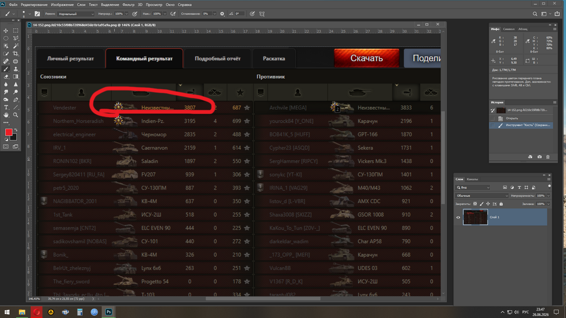The height and width of the screenshot is (318, 566).
Task: Open the Файл menu
Action: pyautogui.click(x=13, y=5)
